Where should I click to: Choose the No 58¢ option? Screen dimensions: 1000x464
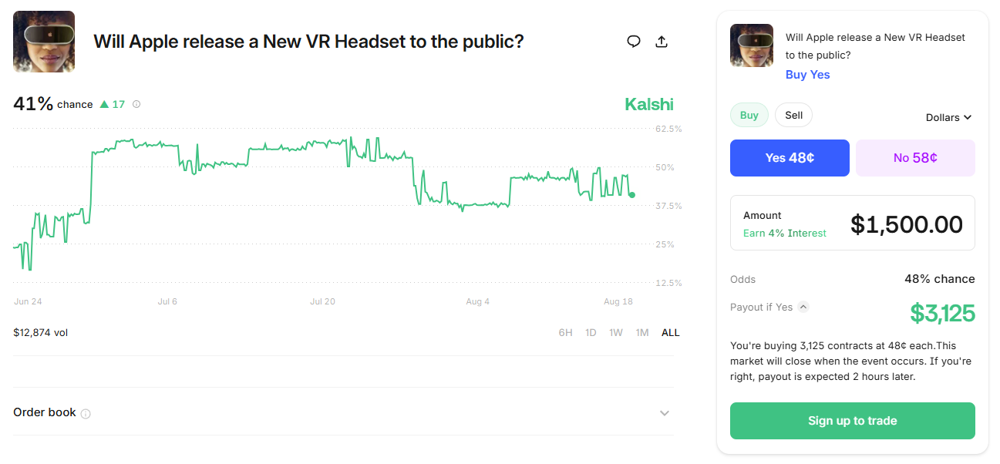(915, 158)
